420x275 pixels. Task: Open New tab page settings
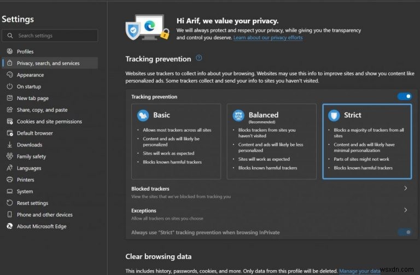coord(50,98)
